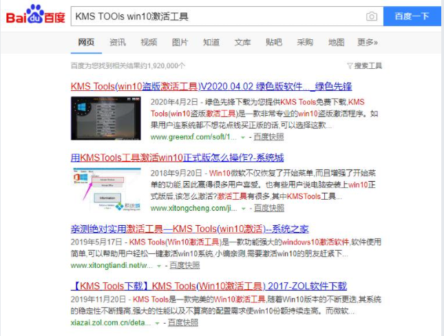Switch to the 资讯 tab
This screenshot has height=336, width=444.
click(x=118, y=43)
